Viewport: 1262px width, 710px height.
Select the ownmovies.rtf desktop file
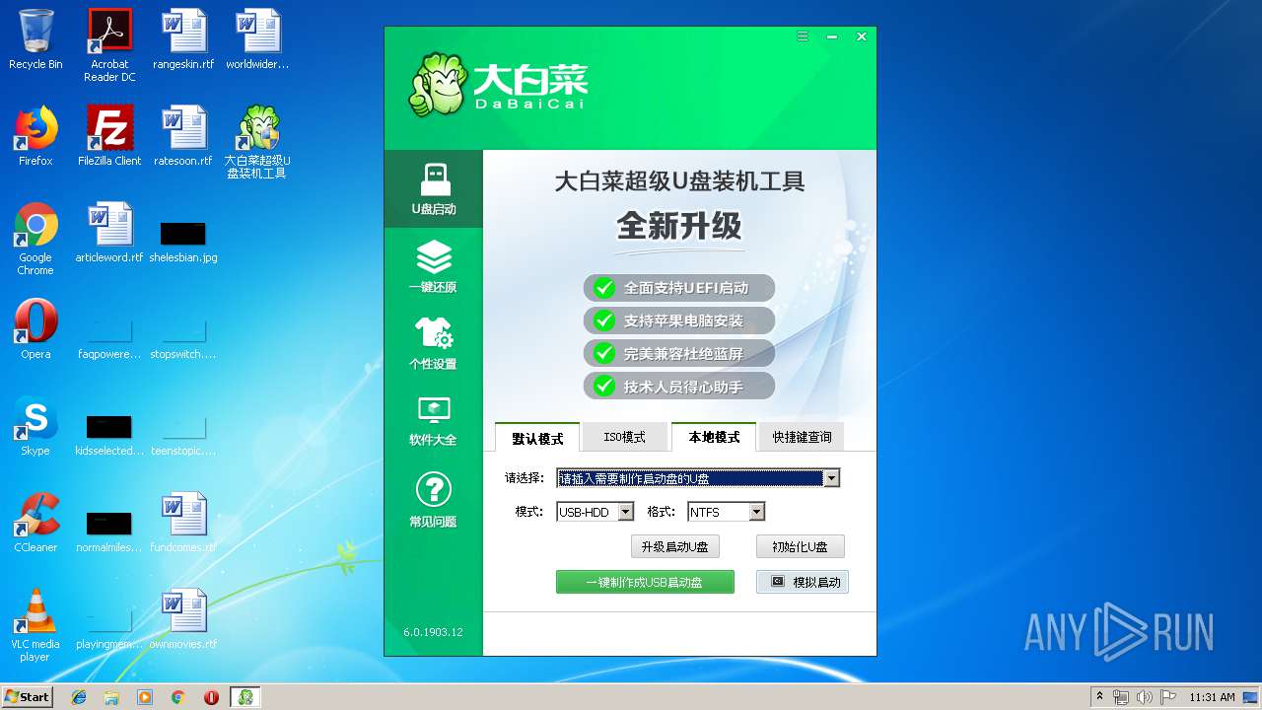coord(183,619)
